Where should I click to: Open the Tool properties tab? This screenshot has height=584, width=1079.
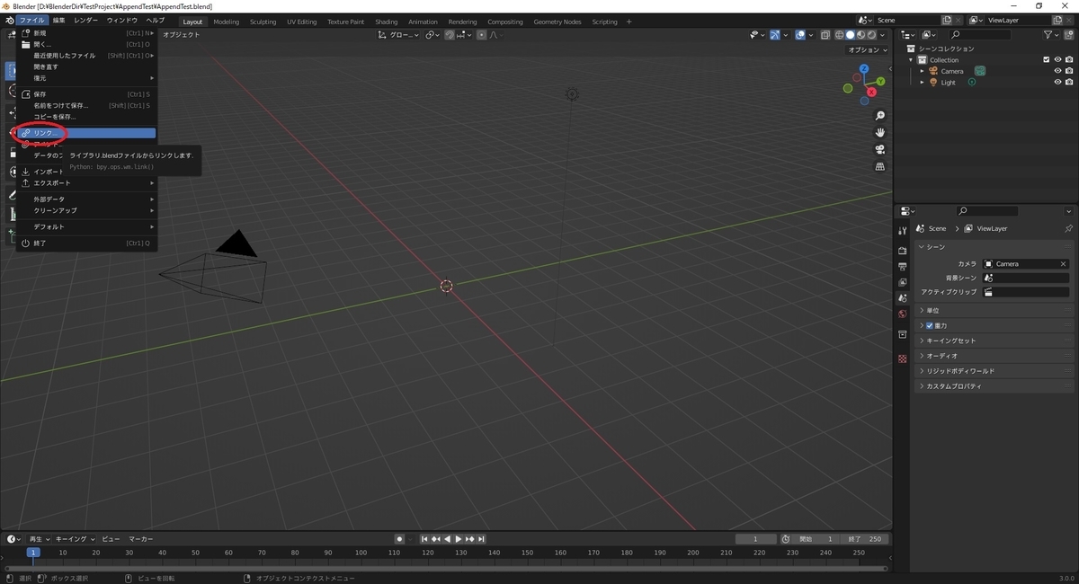[x=903, y=231]
